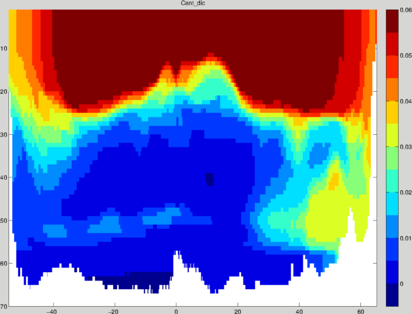The image size is (412, 314).
Task: Click the 0.01 colorbar tick label
Action: [405, 238]
